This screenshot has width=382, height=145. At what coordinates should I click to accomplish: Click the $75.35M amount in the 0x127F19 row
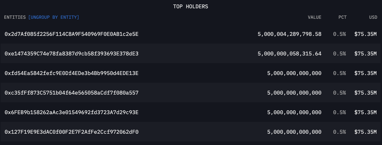[365, 132]
